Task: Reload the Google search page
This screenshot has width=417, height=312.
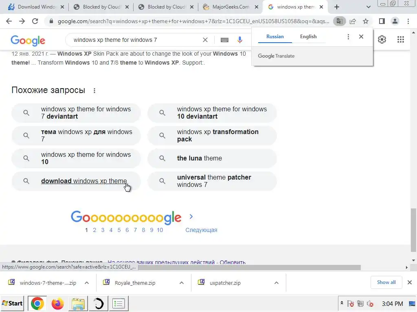Action: coord(35,21)
